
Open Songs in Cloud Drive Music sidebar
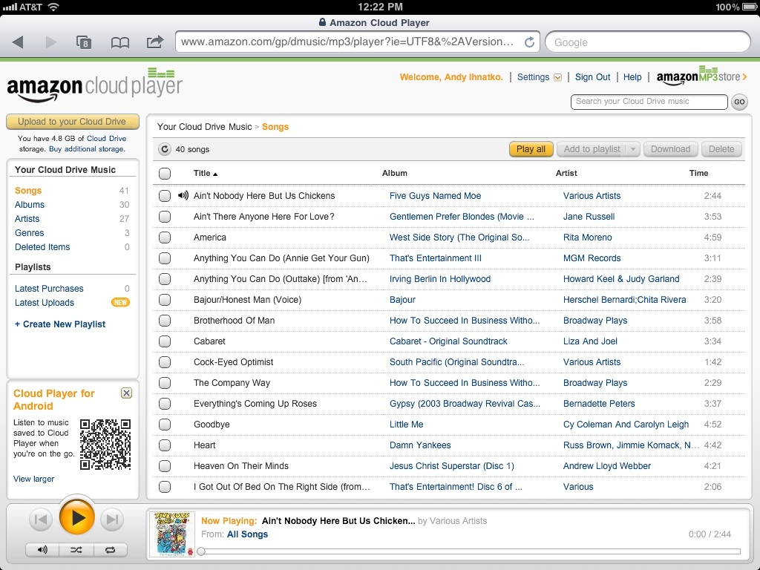[28, 191]
